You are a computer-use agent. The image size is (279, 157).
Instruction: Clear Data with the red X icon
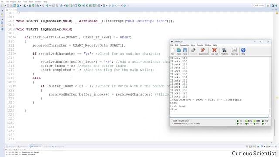[214, 51]
